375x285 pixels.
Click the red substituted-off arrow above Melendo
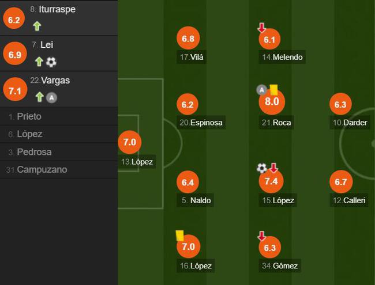click(x=262, y=28)
